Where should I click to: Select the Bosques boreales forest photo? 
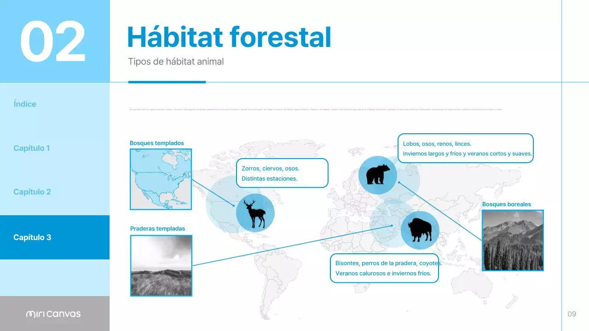(513, 240)
